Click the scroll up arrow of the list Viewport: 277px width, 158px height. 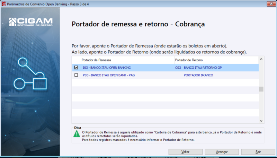click(x=261, y=59)
